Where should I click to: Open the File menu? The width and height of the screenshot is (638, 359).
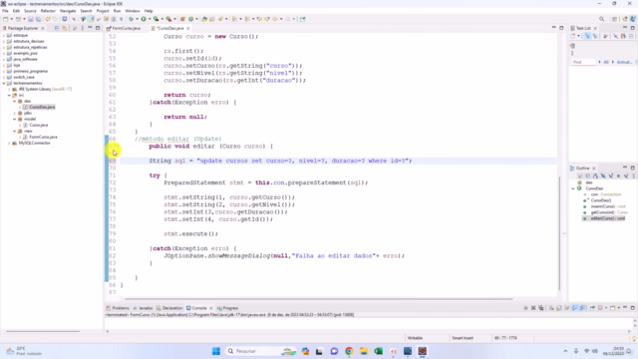point(5,11)
